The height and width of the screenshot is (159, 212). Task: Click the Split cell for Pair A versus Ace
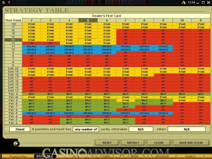pyautogui.click(x=201, y=94)
